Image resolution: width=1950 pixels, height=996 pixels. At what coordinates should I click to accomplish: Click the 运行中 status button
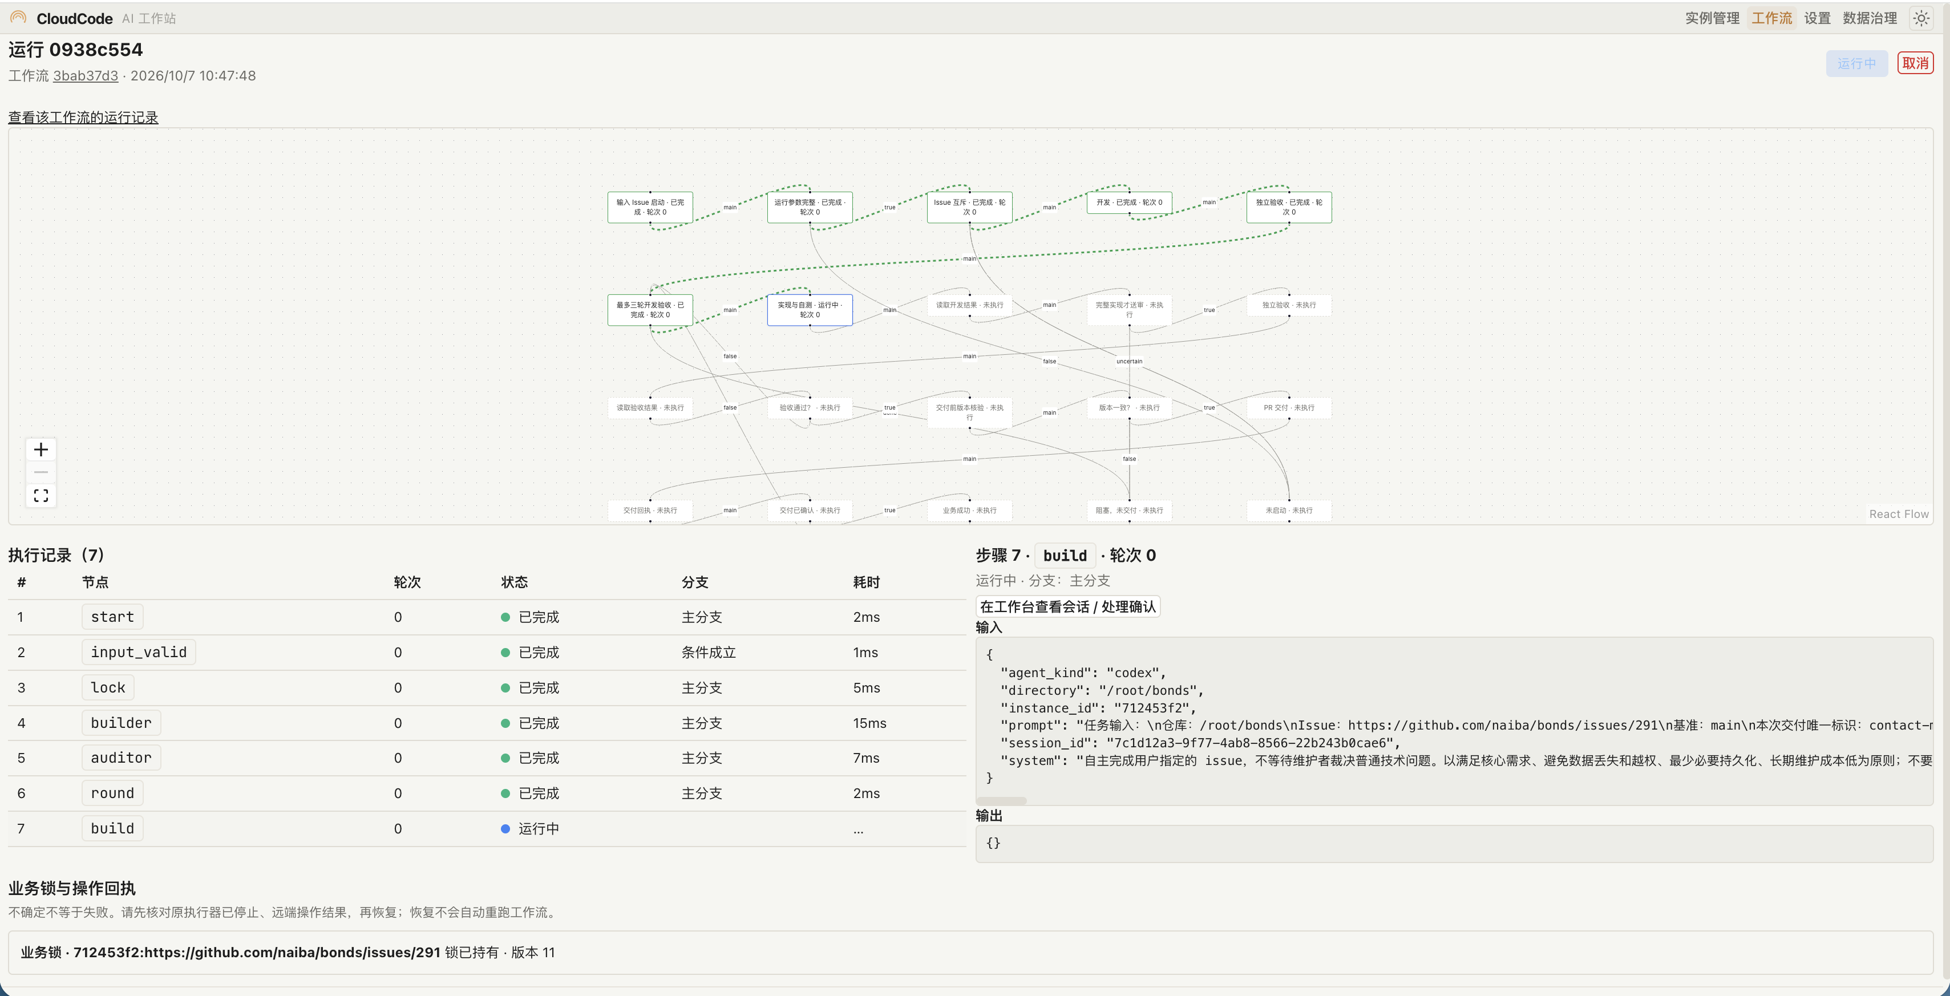[x=1856, y=63]
